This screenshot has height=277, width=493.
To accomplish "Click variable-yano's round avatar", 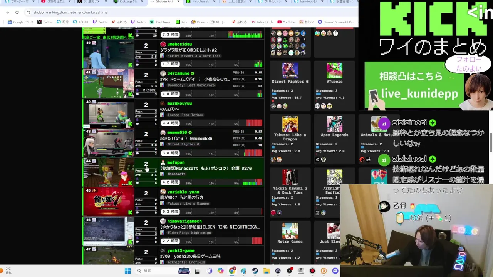I will 163,192.
